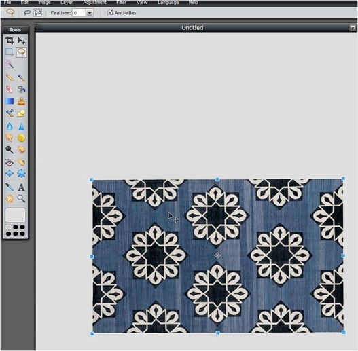Select the Pinch tool
This screenshot has width=358, height=351.
coord(21,173)
